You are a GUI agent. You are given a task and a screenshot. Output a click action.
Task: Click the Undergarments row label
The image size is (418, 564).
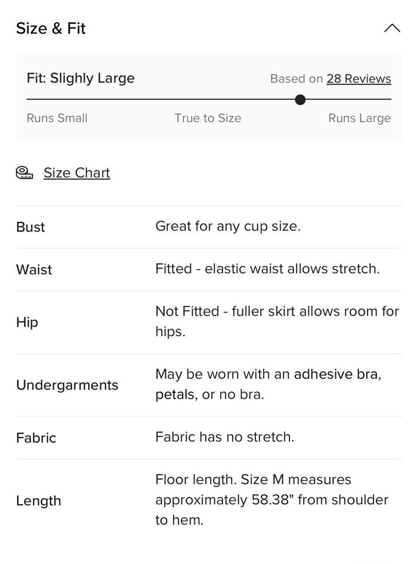[67, 385]
